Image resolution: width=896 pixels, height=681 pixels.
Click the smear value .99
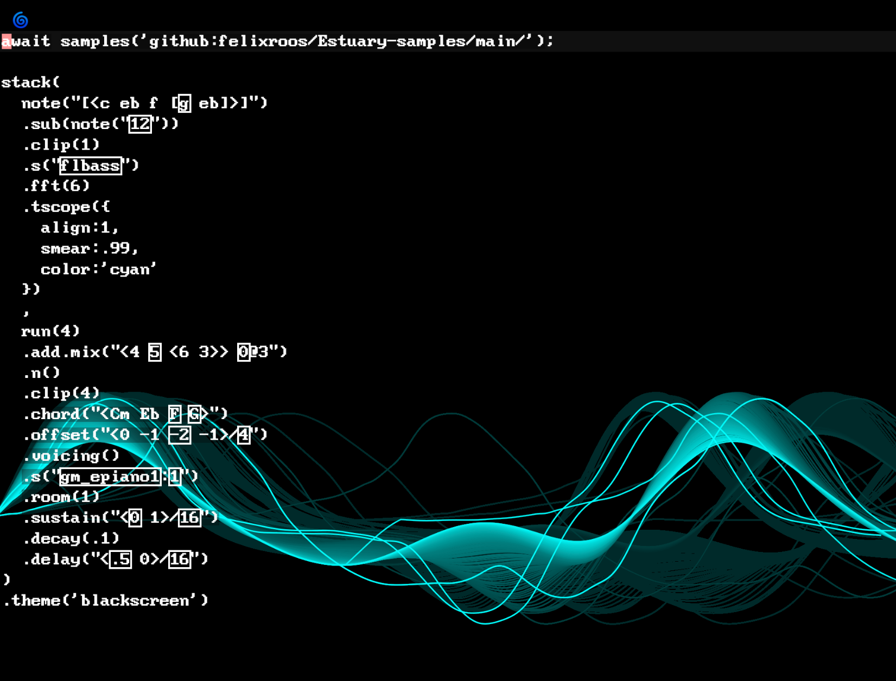[119, 248]
